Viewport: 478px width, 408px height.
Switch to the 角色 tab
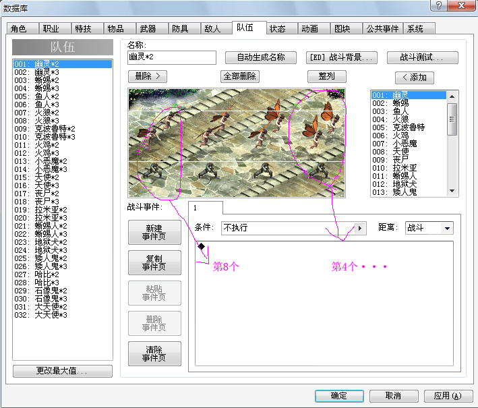coord(22,29)
